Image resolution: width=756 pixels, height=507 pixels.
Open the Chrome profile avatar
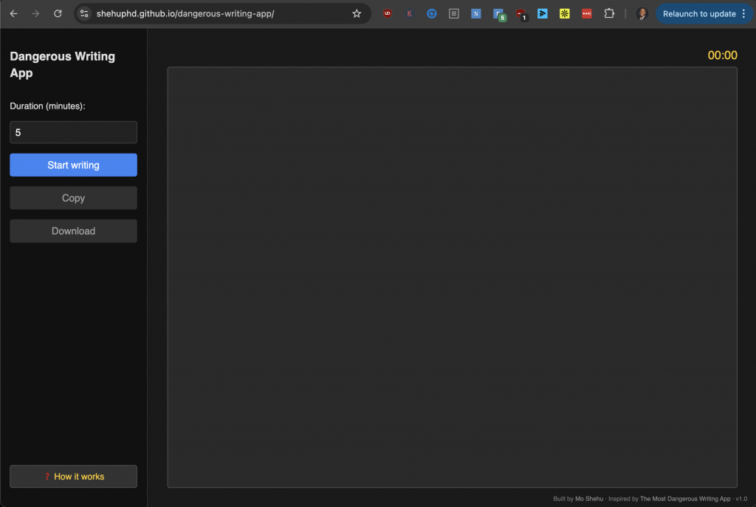point(642,13)
